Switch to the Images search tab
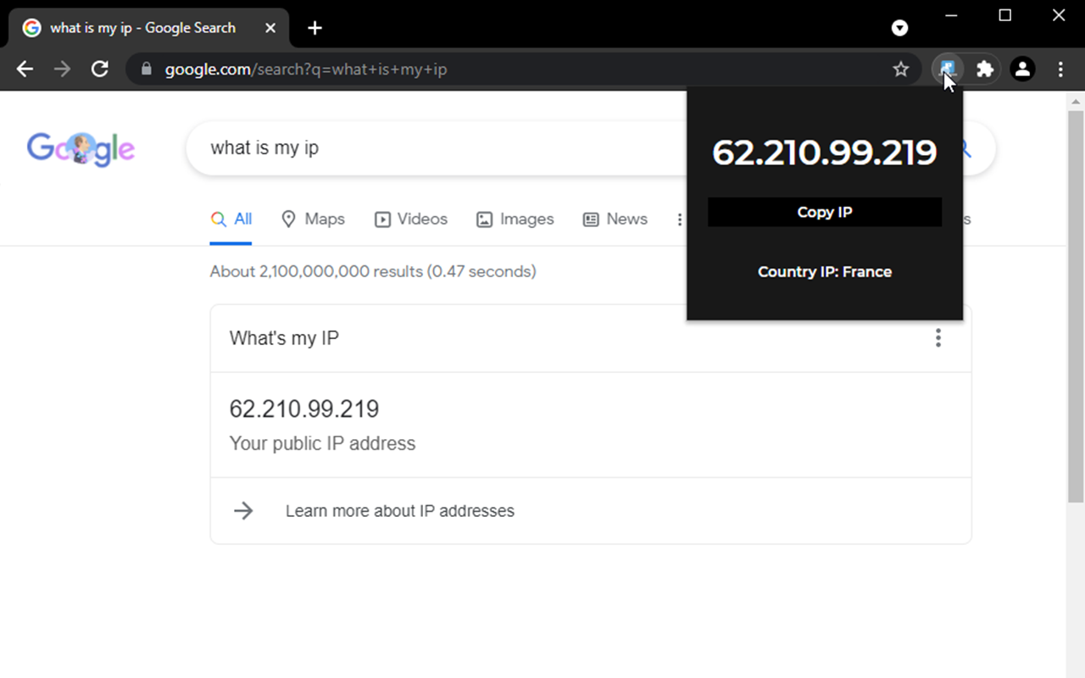Image resolution: width=1085 pixels, height=678 pixels. pos(515,219)
